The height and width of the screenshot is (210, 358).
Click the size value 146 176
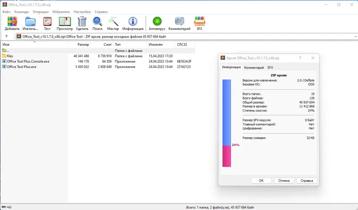[x=84, y=61]
